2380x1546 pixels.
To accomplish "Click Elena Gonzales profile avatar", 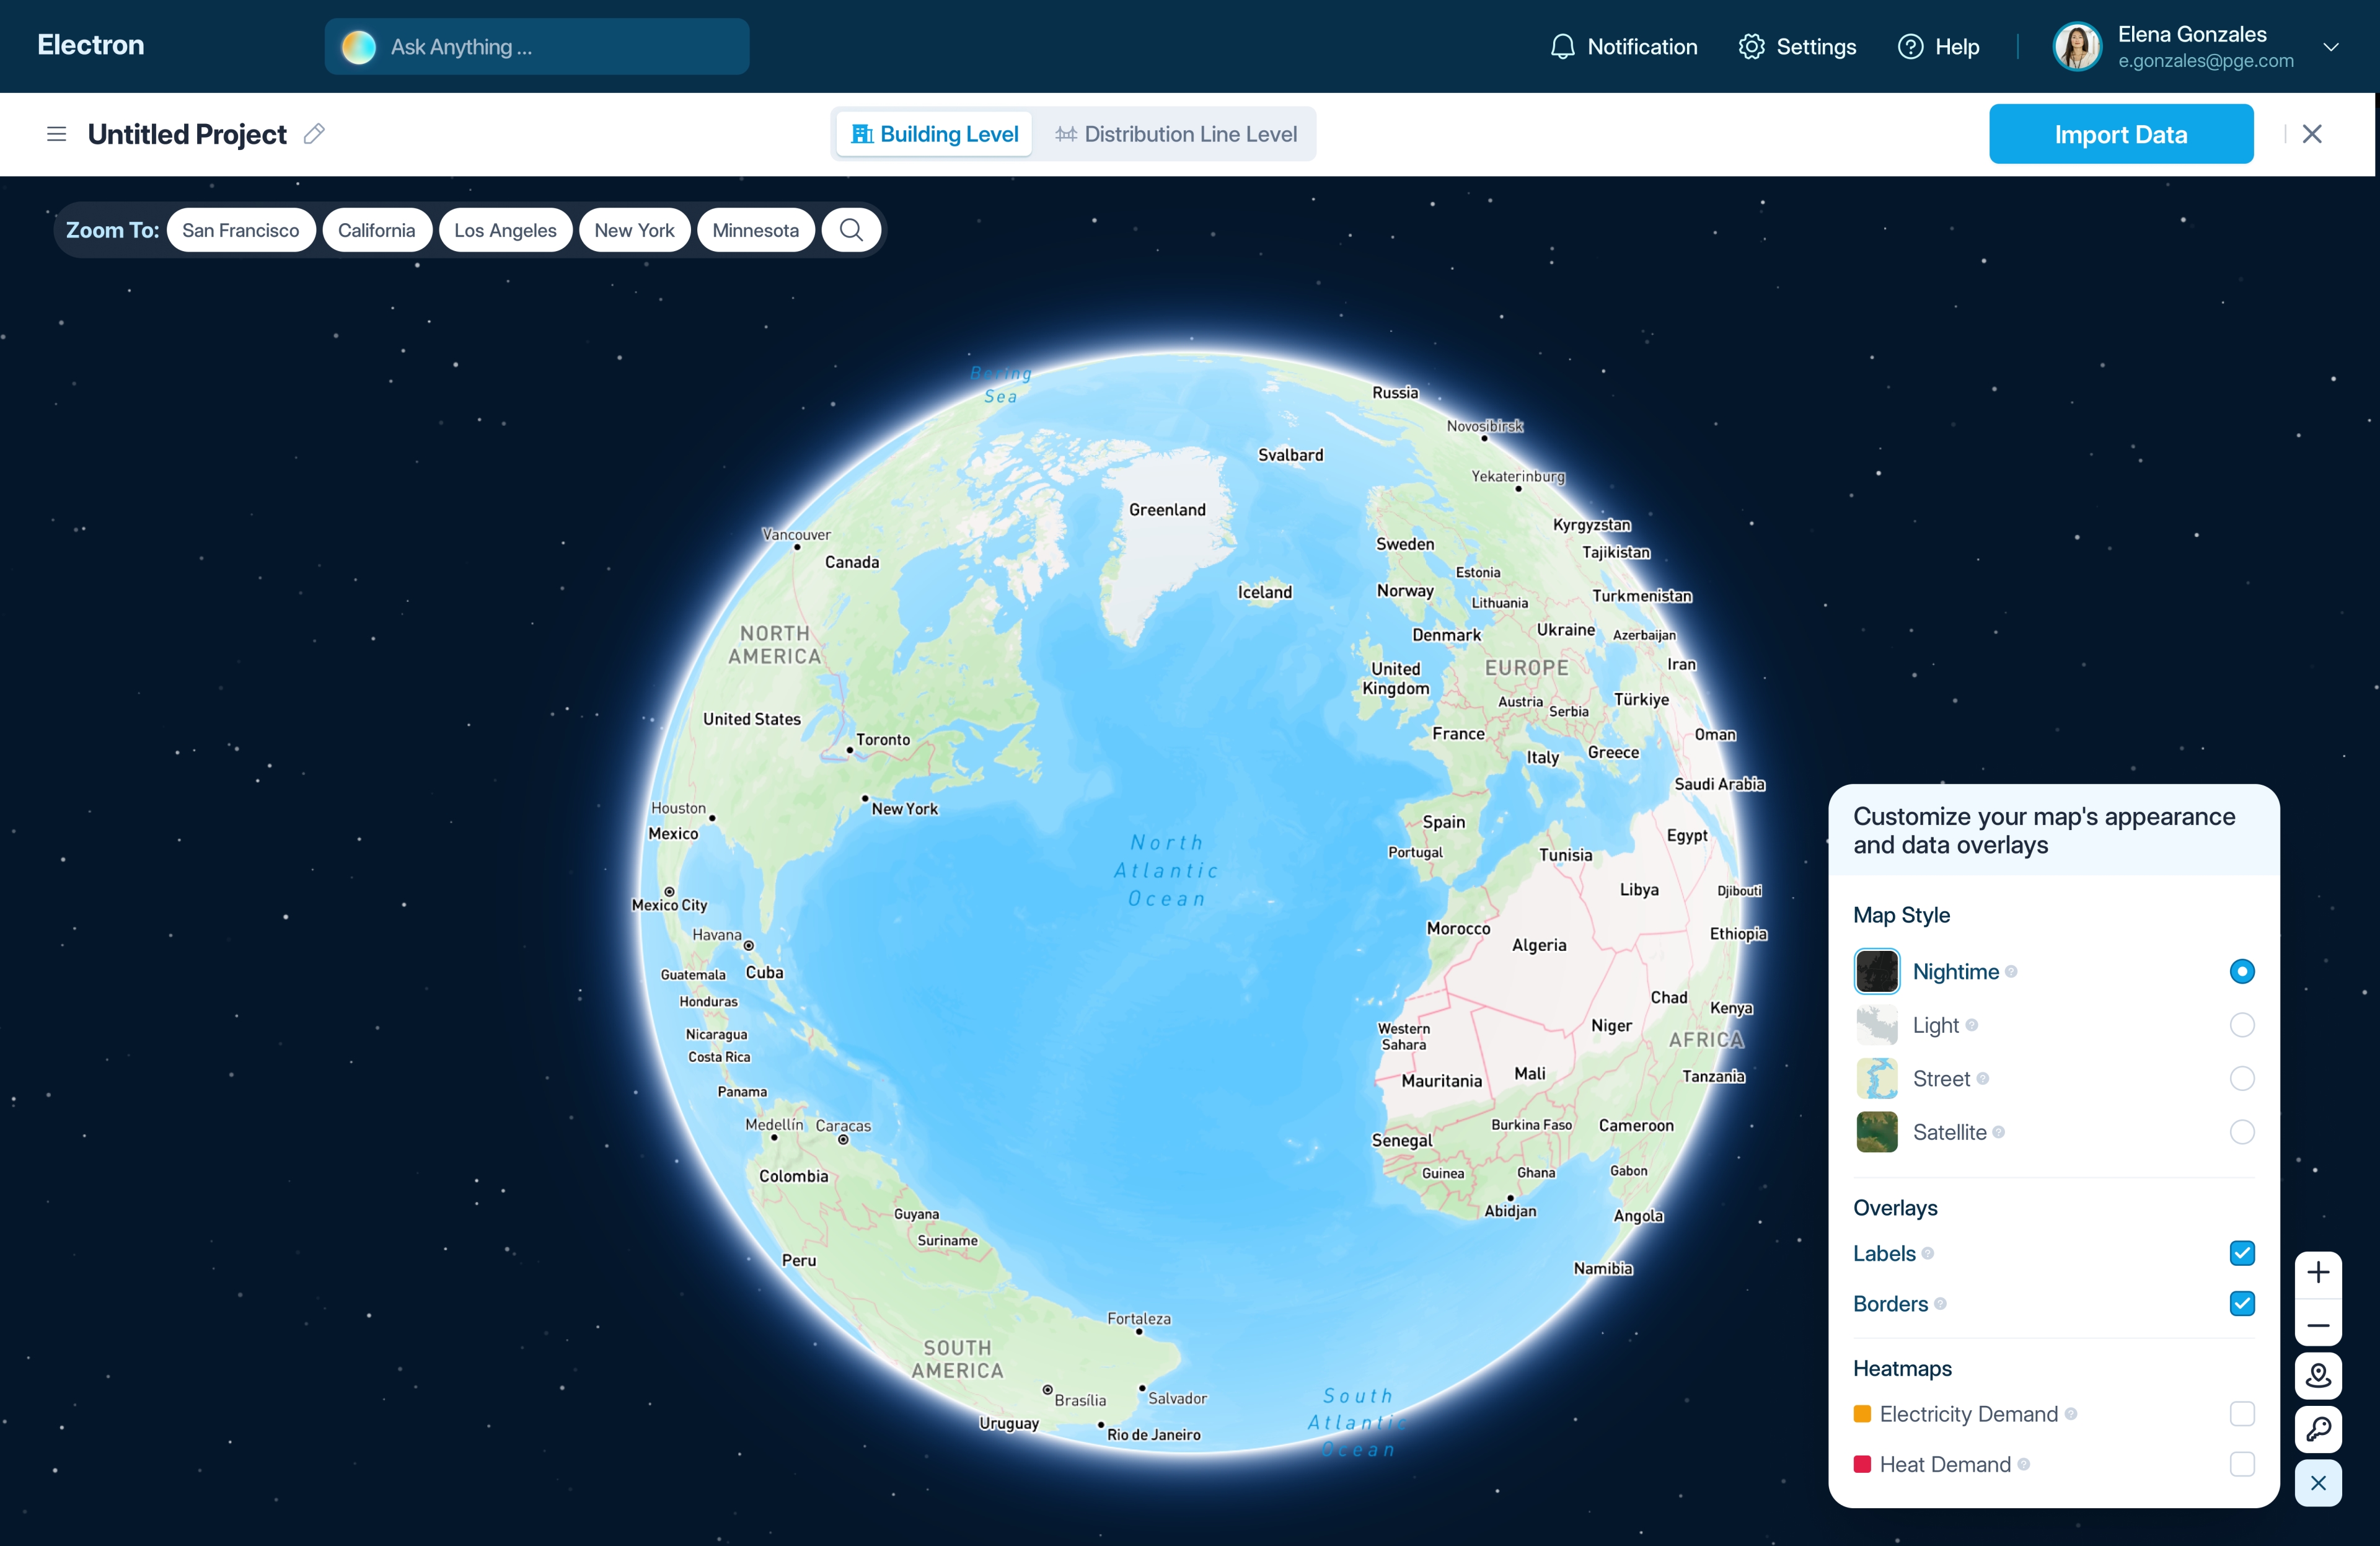I will (x=2077, y=47).
